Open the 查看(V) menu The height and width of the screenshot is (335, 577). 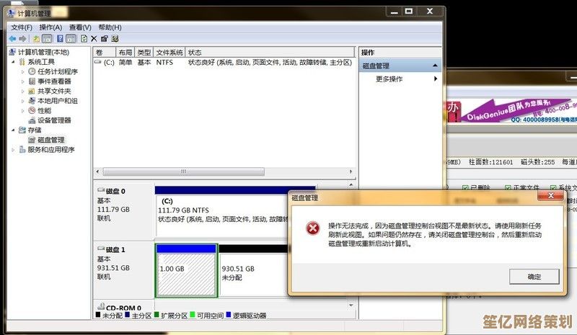pos(80,27)
